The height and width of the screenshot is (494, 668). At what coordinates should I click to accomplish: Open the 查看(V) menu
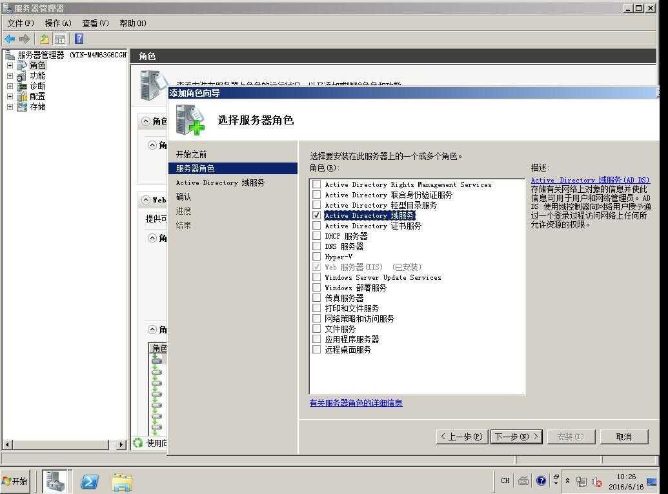point(96,23)
